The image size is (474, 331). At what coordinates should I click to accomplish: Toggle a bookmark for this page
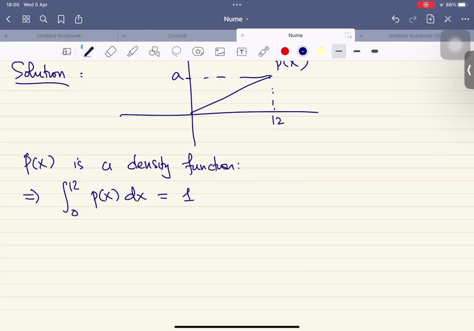pos(61,19)
